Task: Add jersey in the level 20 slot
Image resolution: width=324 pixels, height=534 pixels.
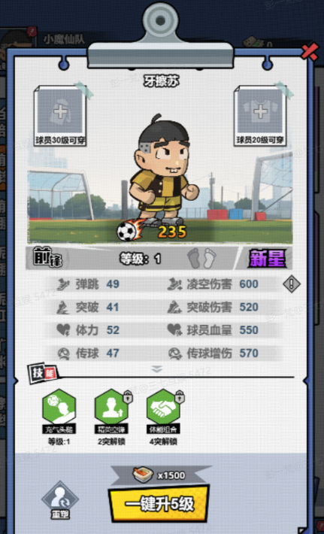Action: (260, 116)
